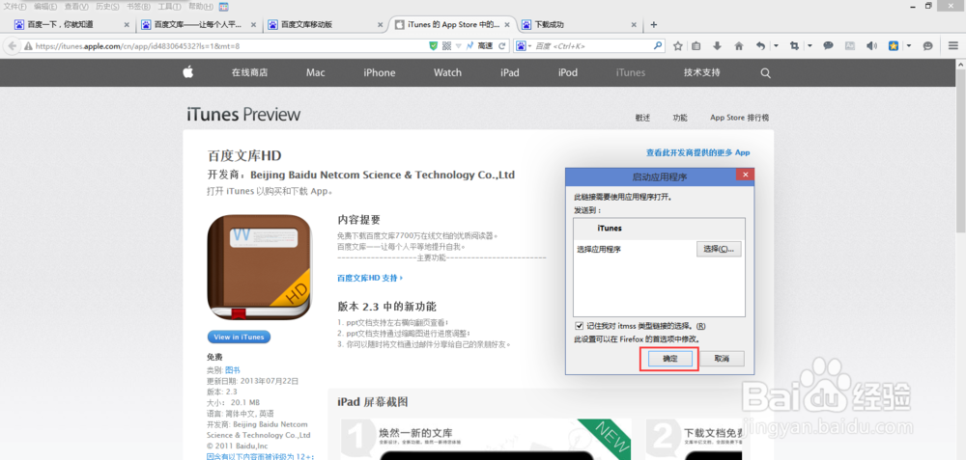
Task: Open dropdown arrow beside undo icon
Action: (776, 46)
